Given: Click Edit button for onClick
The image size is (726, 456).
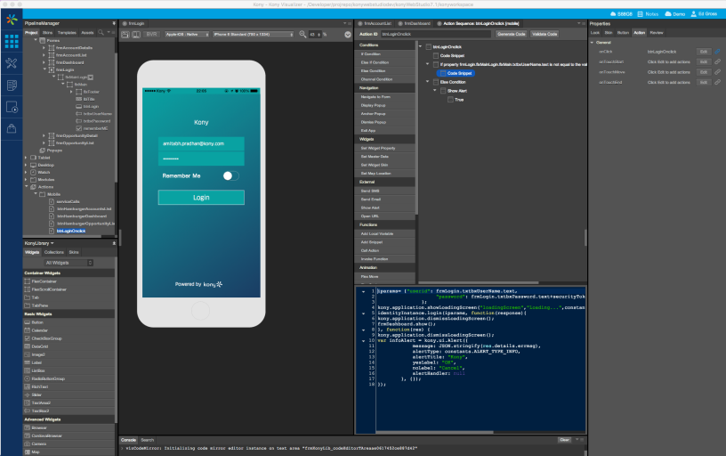Looking at the screenshot, I should [703, 52].
